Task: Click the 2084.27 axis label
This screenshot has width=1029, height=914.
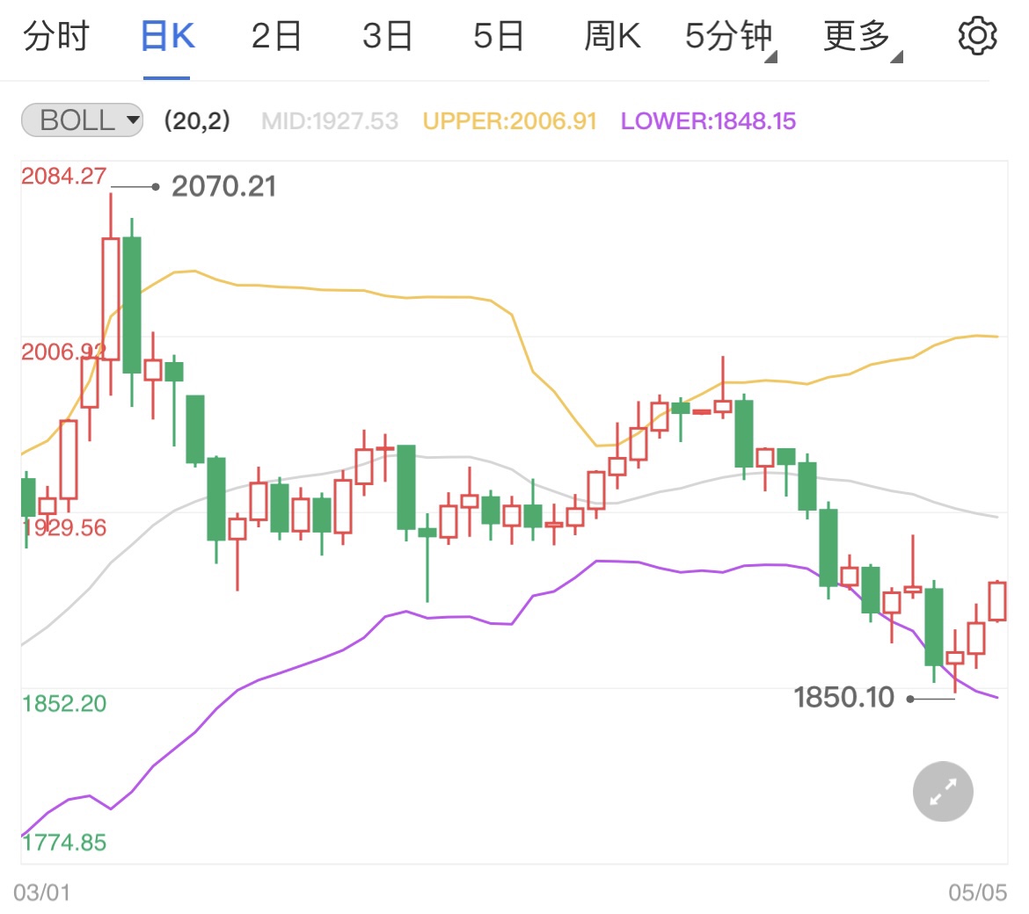Action: pos(63,177)
